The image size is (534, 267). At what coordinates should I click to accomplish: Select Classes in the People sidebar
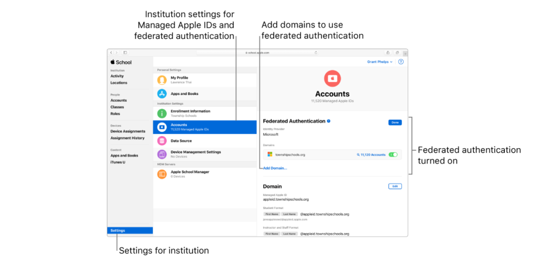coord(117,107)
